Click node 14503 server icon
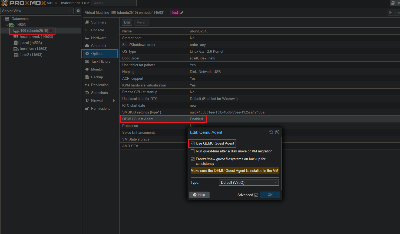 coord(12,25)
